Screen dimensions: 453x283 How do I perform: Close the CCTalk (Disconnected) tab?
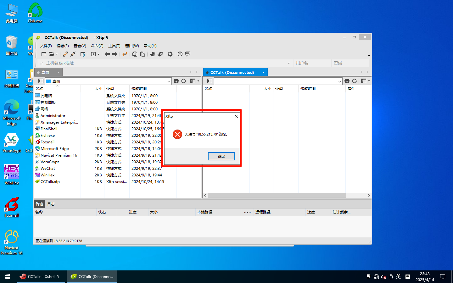[264, 72]
